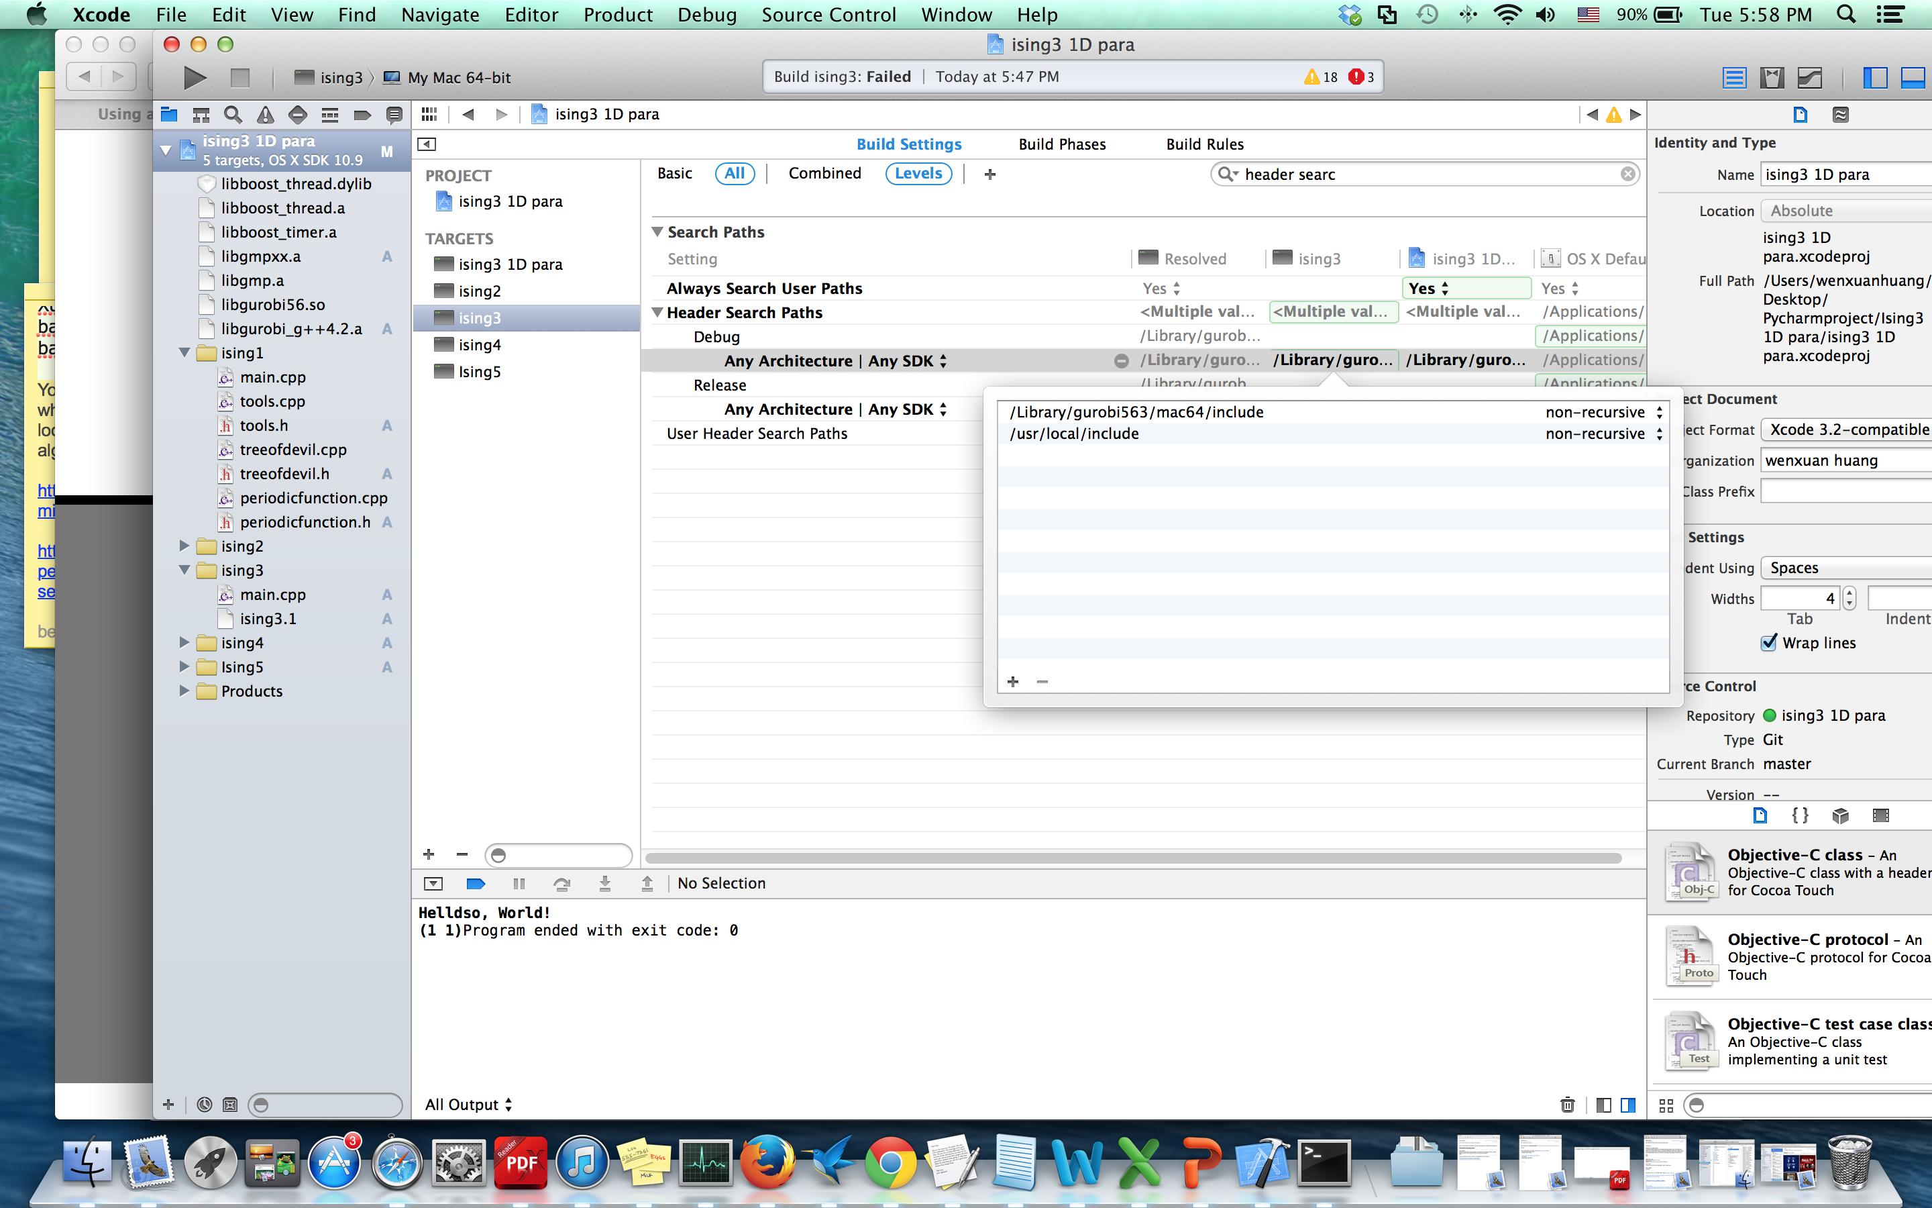The image size is (1932, 1208).
Task: Show build setting Levels view
Action: click(918, 173)
